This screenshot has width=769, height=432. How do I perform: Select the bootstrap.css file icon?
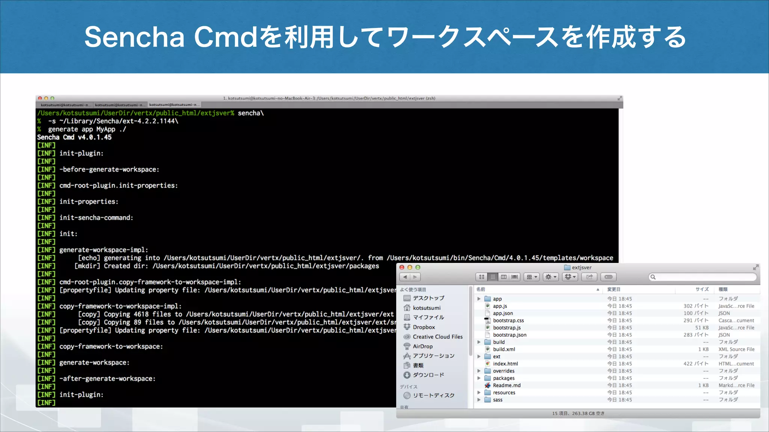coord(487,320)
